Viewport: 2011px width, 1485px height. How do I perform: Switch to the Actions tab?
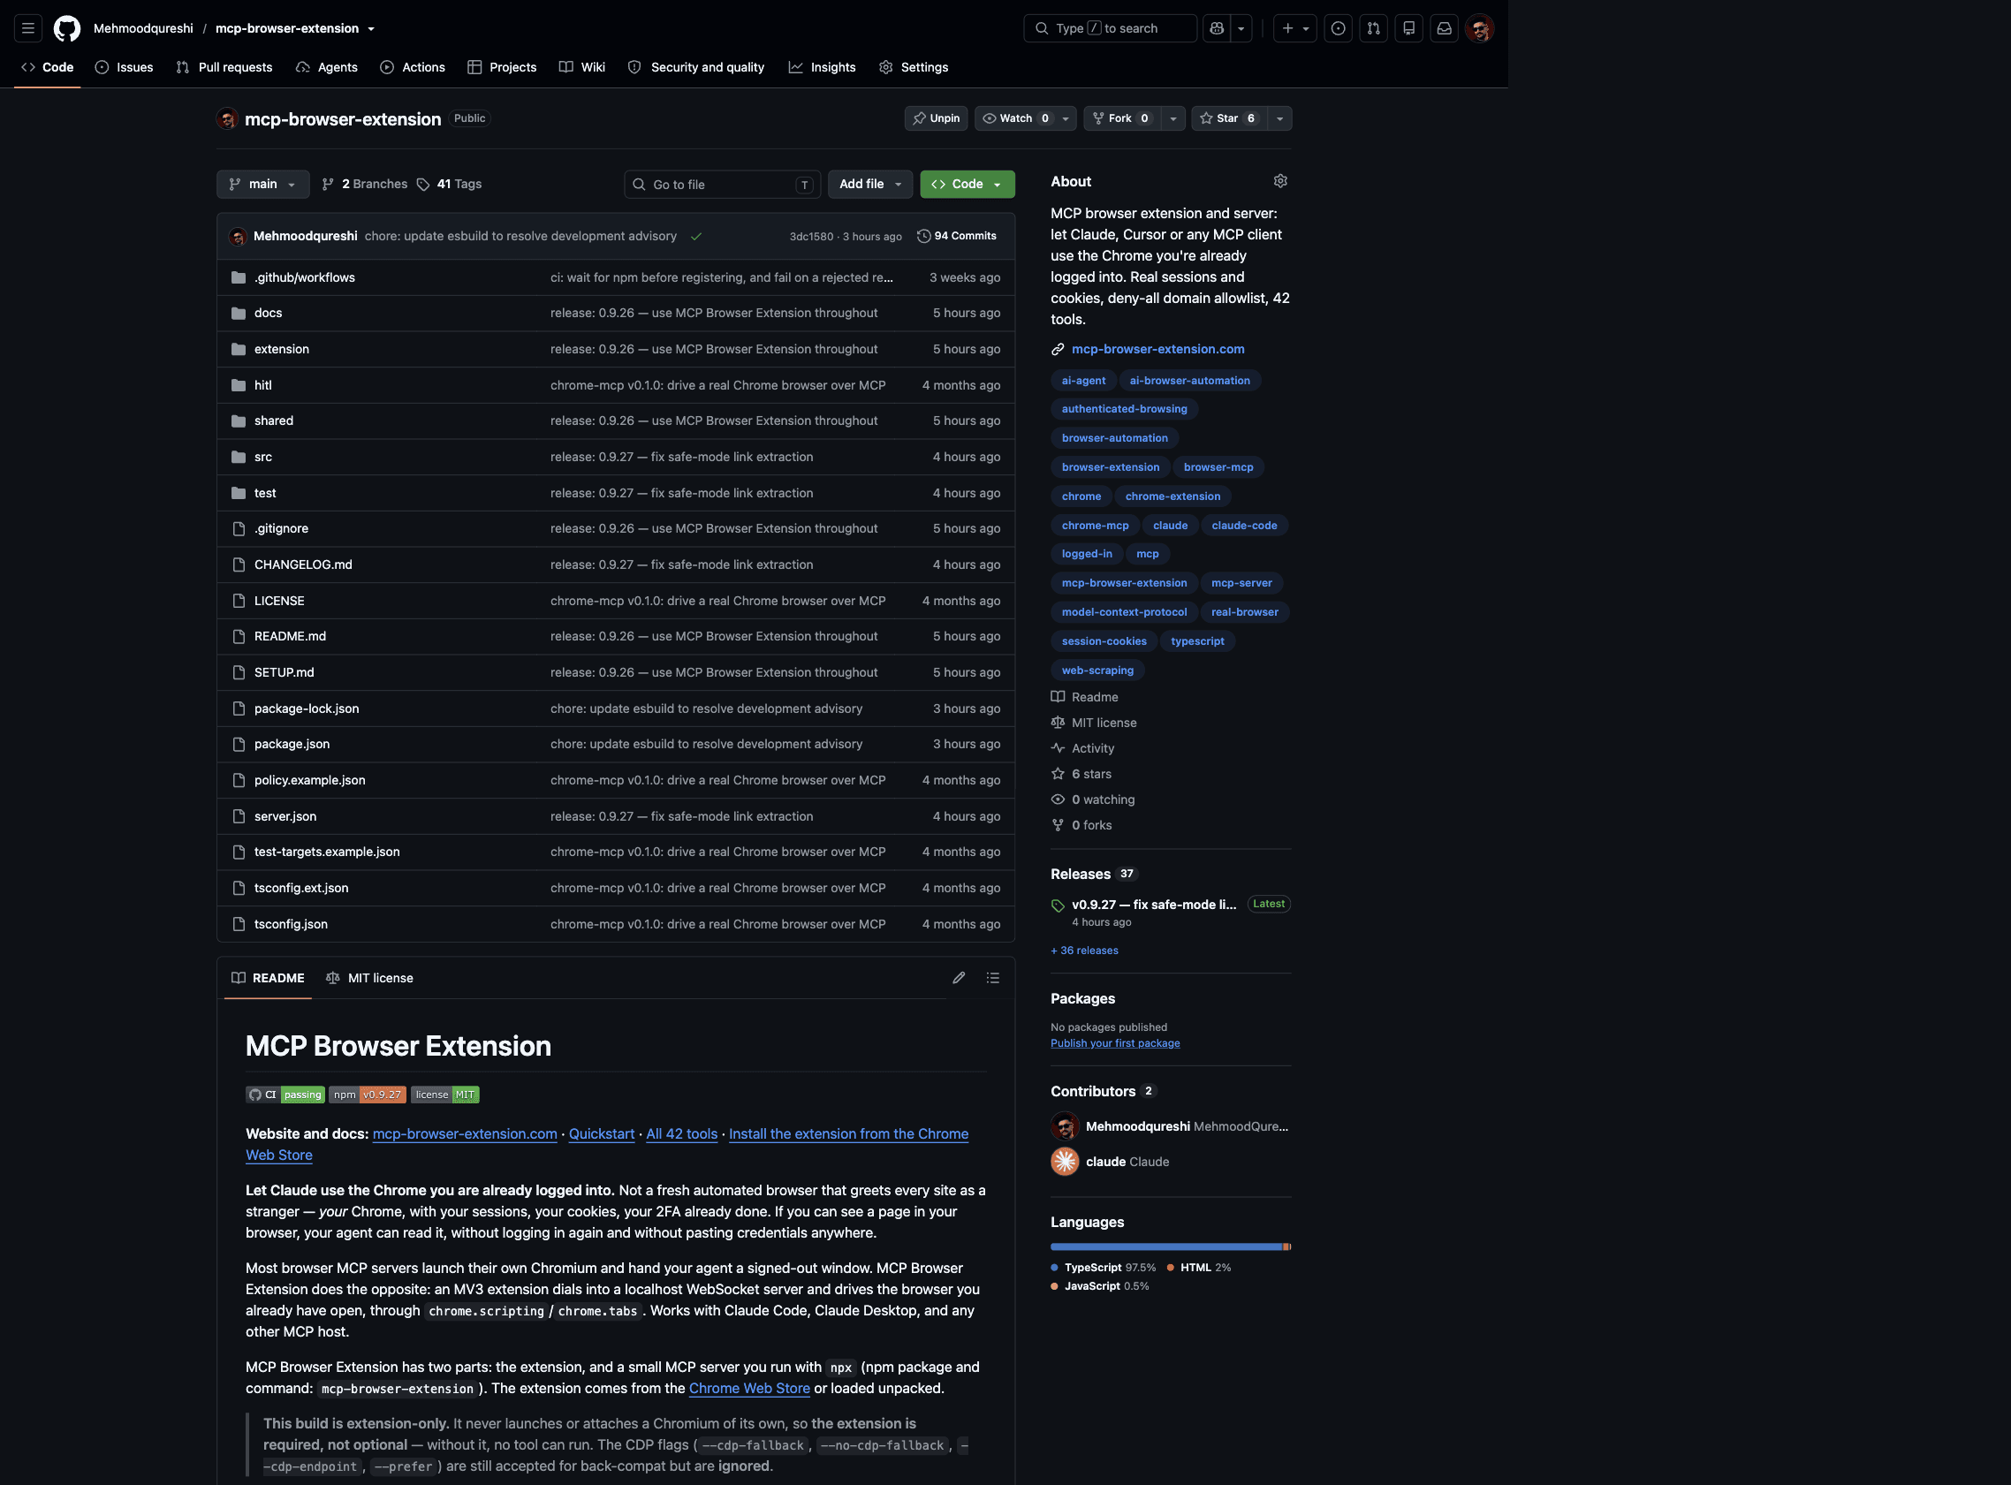(413, 66)
